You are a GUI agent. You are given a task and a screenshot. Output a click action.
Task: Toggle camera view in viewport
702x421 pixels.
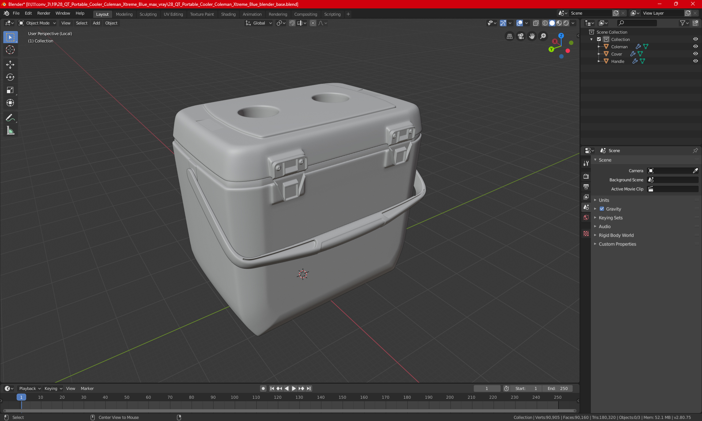[x=521, y=36]
